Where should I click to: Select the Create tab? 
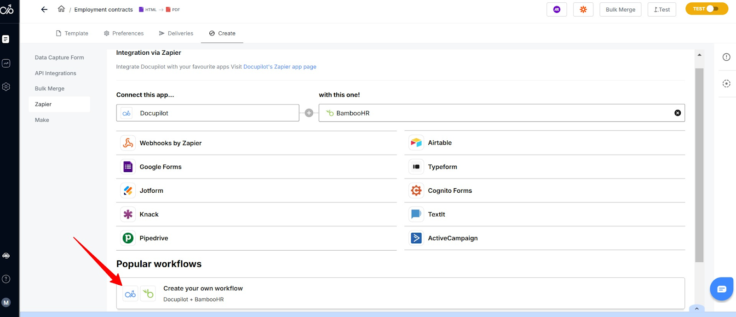point(222,33)
